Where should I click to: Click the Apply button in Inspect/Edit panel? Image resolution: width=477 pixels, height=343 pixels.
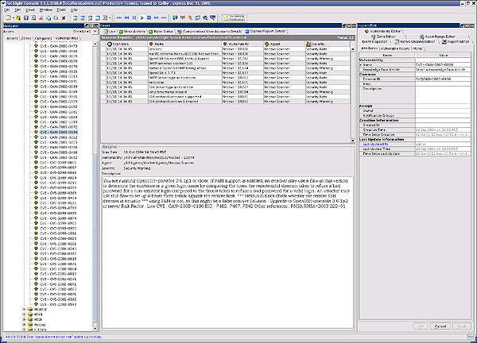[x=463, y=326]
